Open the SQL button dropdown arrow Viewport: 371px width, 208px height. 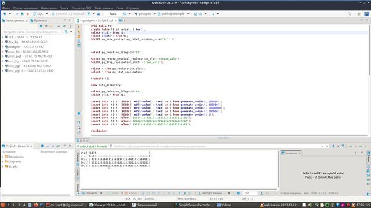pos(46,14)
